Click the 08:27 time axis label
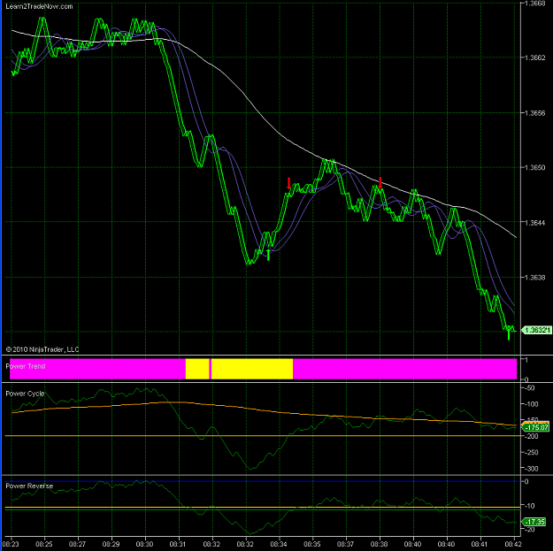This screenshot has height=551, width=553. pos(78,544)
